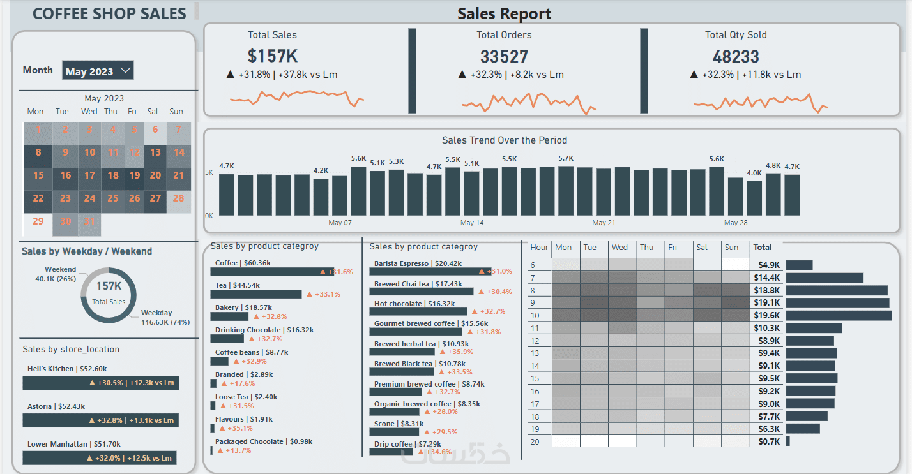Click the Hot chocolate product bar
Viewport: 912px width, 474px height.
click(x=418, y=312)
